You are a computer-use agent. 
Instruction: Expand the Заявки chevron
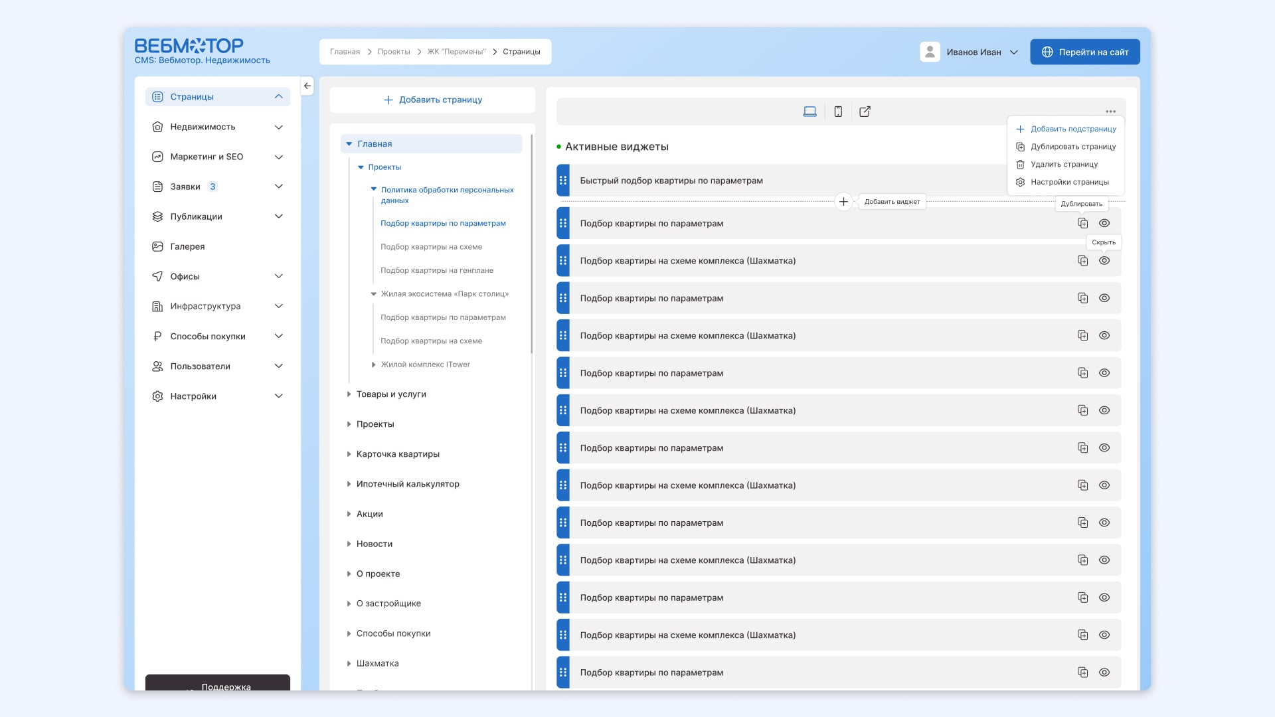click(x=279, y=187)
